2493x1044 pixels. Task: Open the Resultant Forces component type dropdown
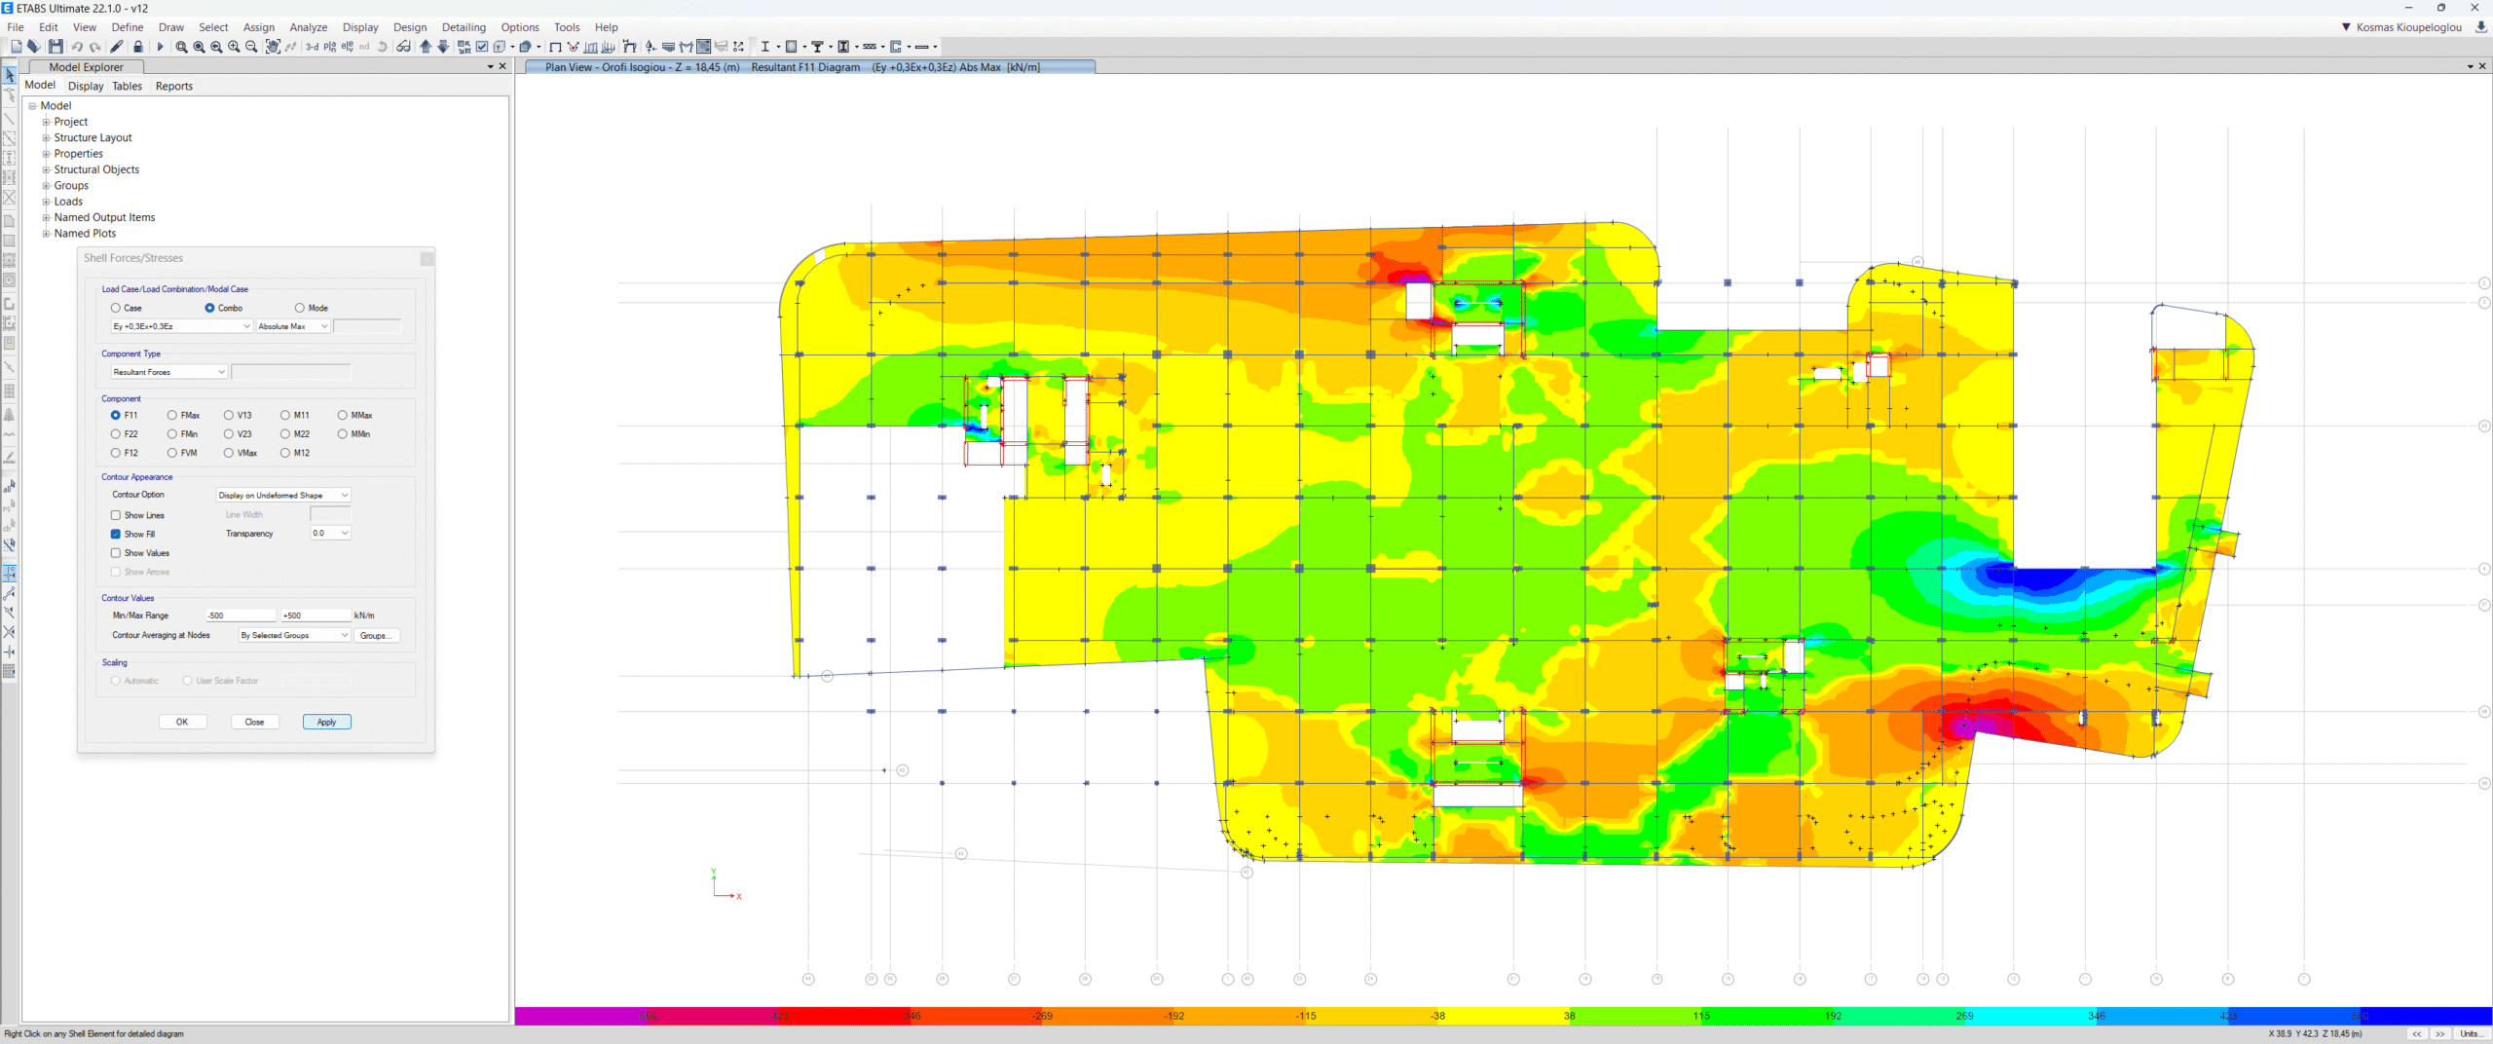(168, 372)
